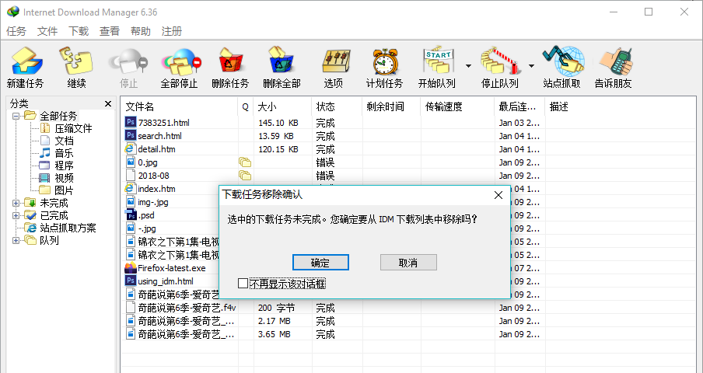The width and height of the screenshot is (703, 373).
Task: Open the 下载 menu
Action: (x=79, y=31)
